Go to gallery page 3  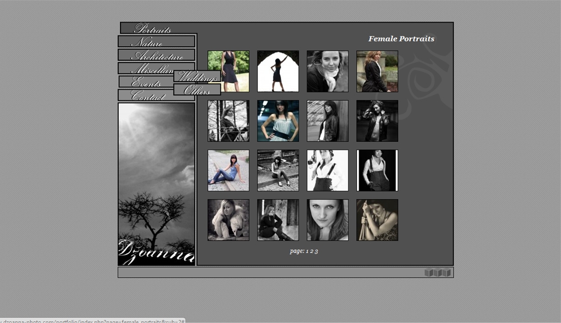tap(316, 251)
